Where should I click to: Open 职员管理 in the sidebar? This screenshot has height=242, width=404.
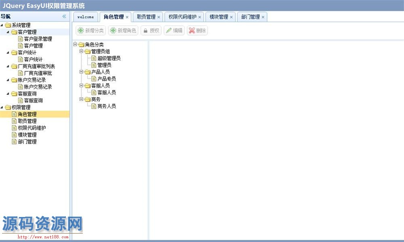click(x=27, y=121)
